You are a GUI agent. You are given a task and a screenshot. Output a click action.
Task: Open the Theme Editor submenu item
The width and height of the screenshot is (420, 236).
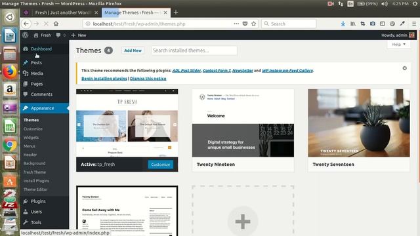[35, 189]
